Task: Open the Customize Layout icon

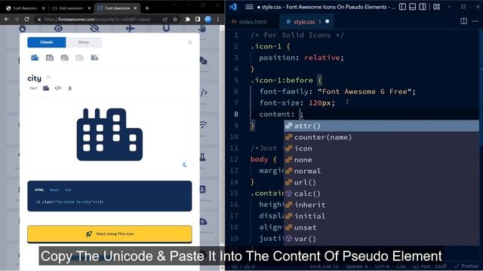Action: [x=436, y=7]
